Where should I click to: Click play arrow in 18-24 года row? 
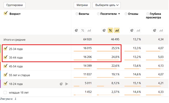(67, 84)
